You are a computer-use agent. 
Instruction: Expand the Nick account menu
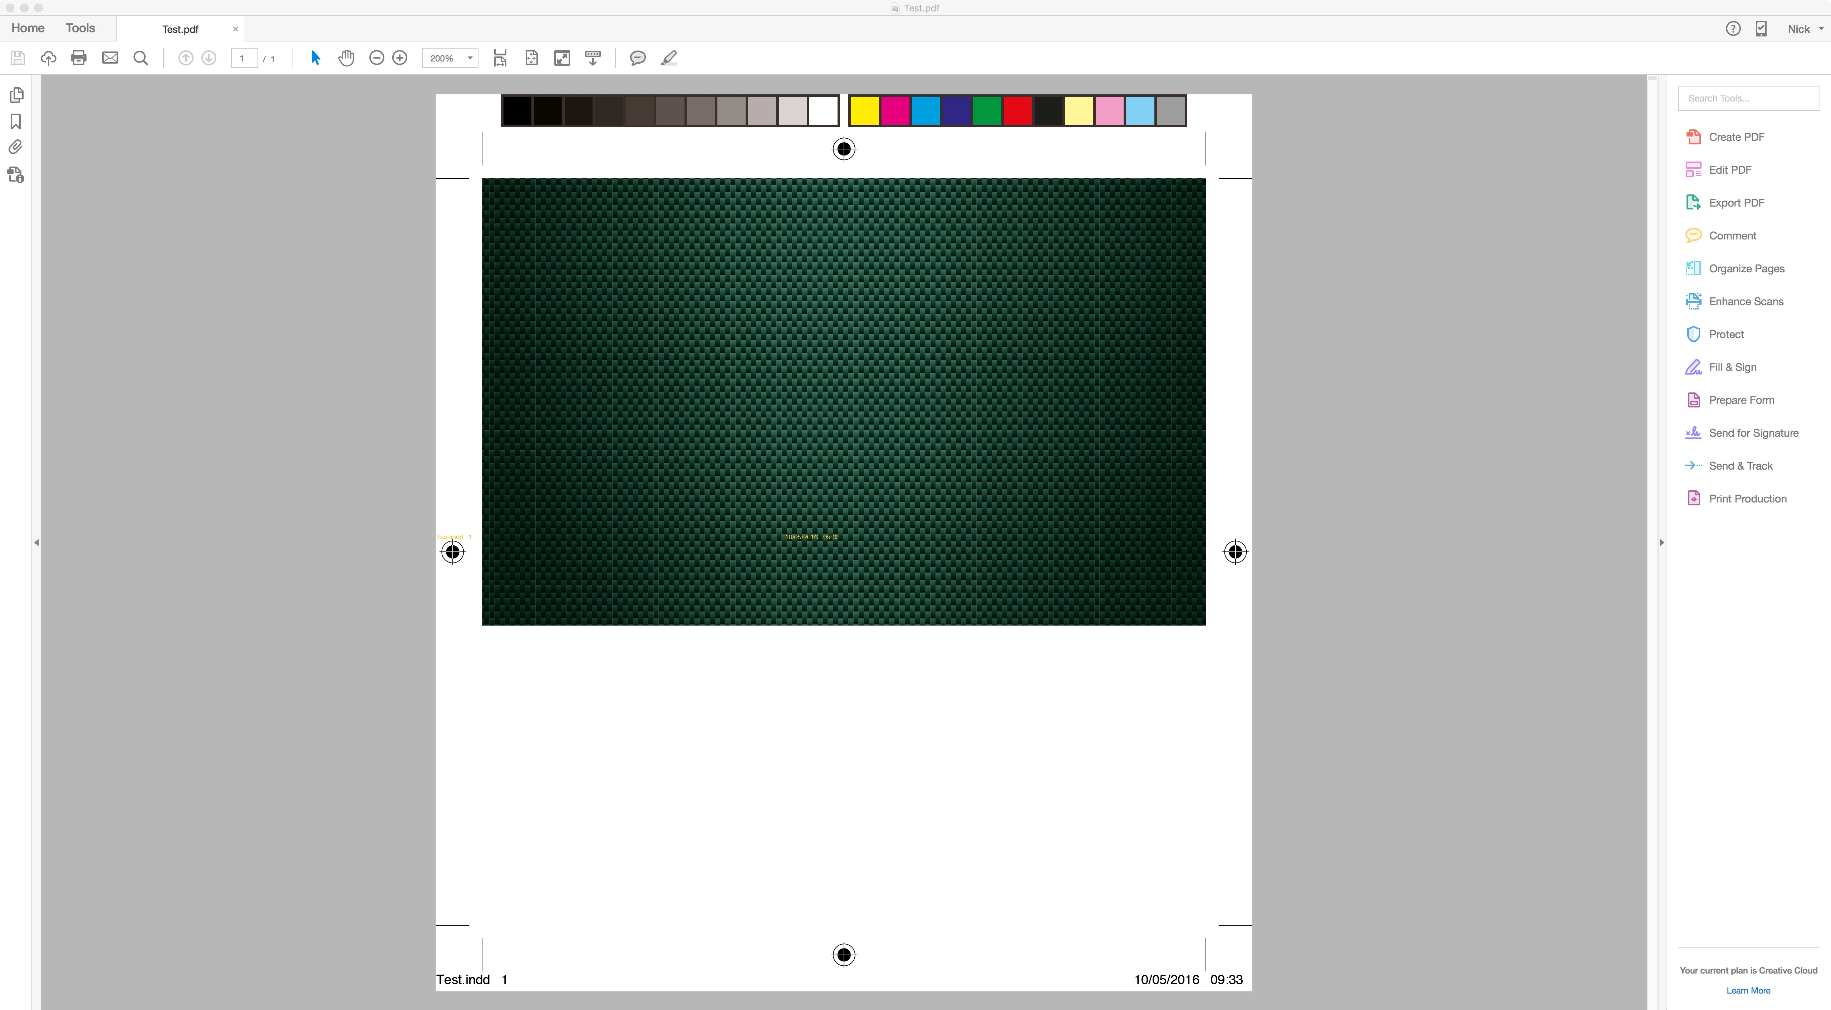click(1805, 29)
